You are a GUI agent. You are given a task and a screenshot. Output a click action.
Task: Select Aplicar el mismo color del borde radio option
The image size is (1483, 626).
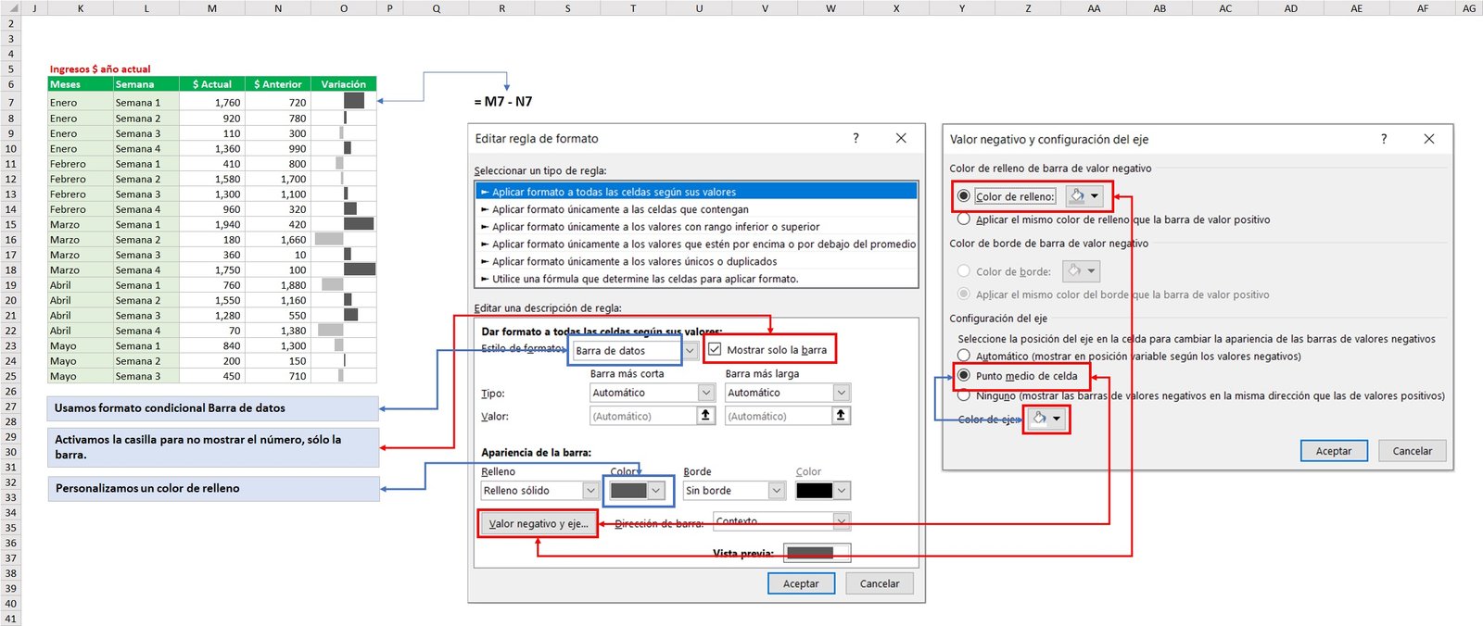click(964, 294)
